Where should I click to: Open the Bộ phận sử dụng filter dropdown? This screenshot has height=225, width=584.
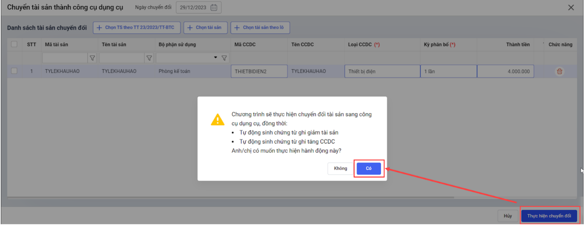pos(215,57)
